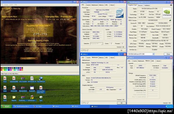
Task: Open the About tab in the CPU-Z memory window
Action: pyautogui.click(x=158, y=61)
